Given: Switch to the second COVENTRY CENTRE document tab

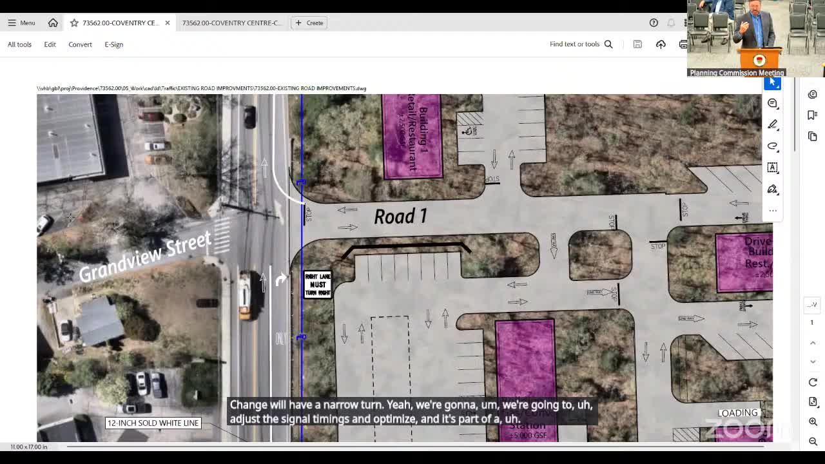Looking at the screenshot, I should click(231, 23).
